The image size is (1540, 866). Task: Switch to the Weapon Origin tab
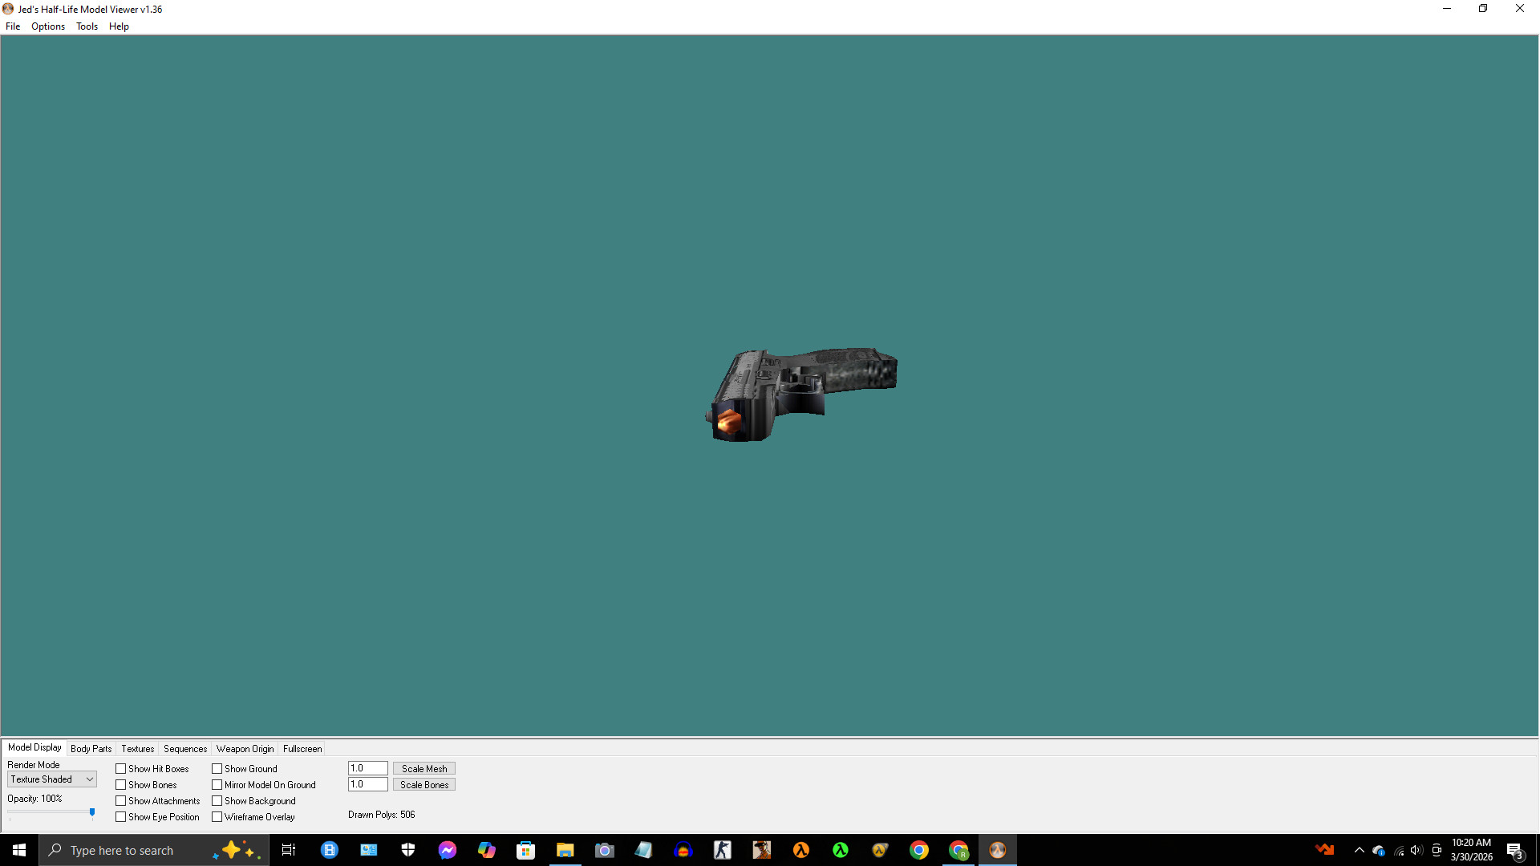pos(245,749)
